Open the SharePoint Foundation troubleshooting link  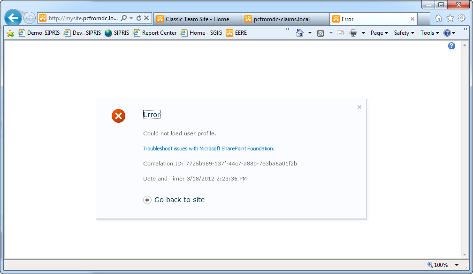pyautogui.click(x=208, y=149)
